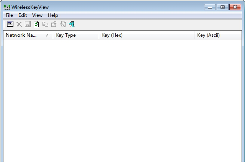245x168 pixels.
Task: Open the File menu
Action: (9, 15)
